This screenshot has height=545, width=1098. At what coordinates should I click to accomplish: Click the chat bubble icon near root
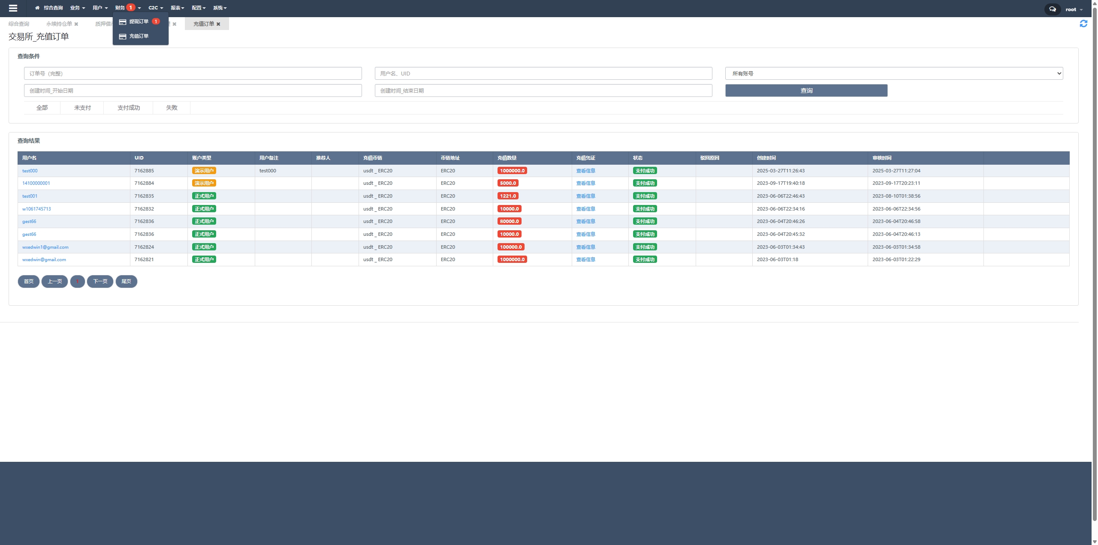click(x=1052, y=9)
